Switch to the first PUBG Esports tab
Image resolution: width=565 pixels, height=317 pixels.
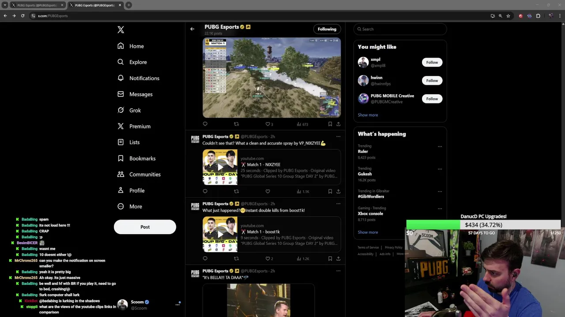37,5
